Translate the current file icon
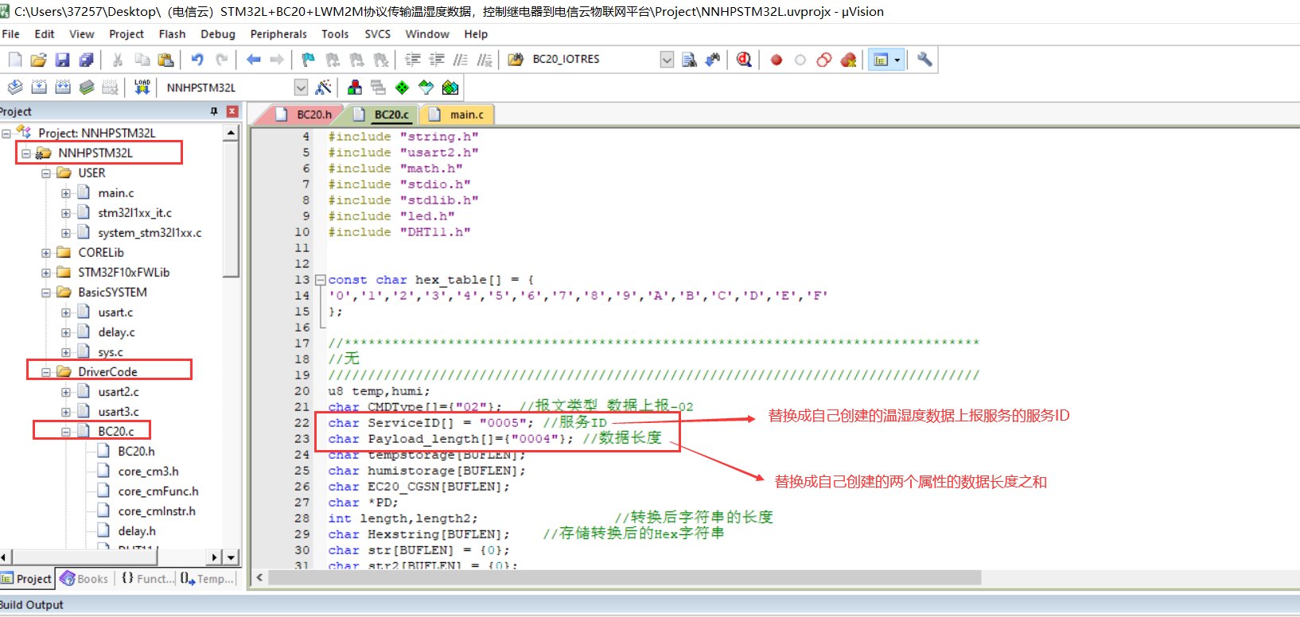This screenshot has height=617, width=1300. pos(15,87)
